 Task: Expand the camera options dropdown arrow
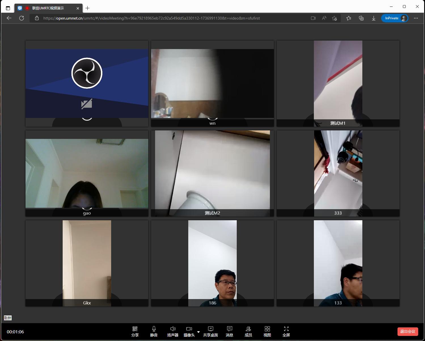point(198,332)
